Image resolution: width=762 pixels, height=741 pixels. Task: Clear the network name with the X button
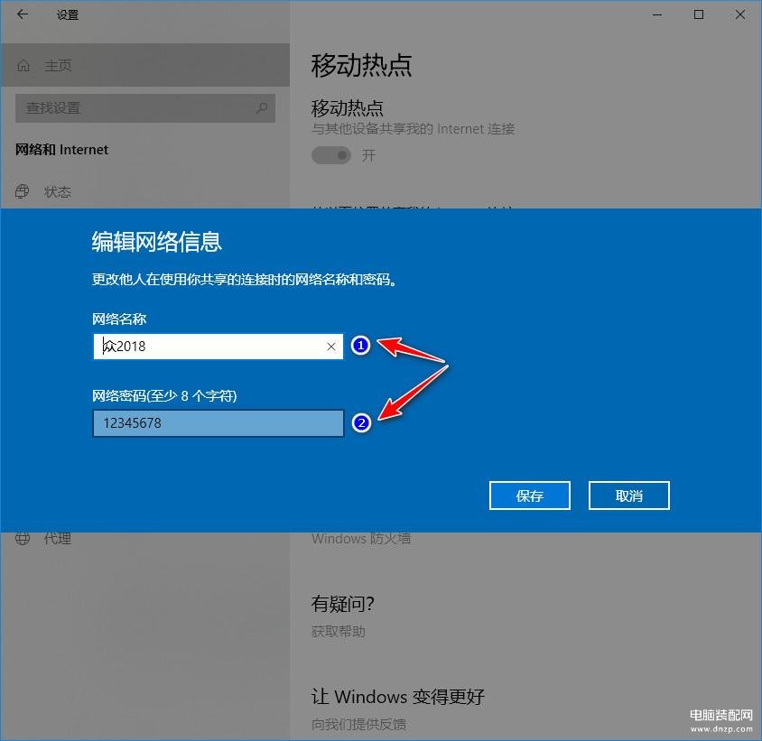point(331,347)
